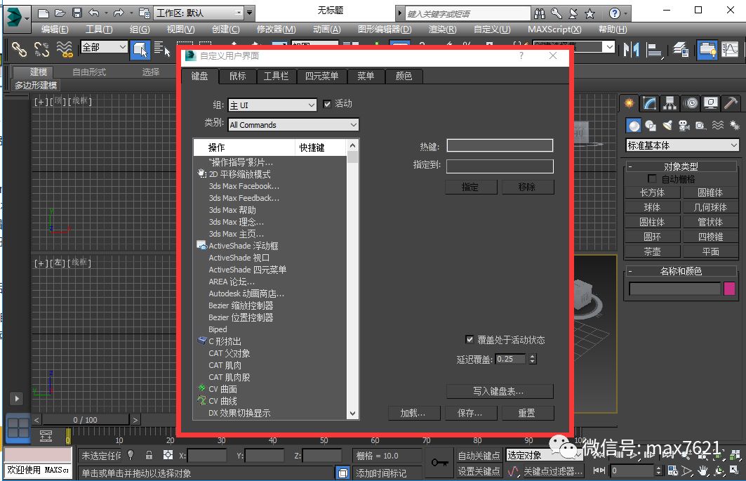
Task: Select the Shapes category icon
Action: coord(651,126)
